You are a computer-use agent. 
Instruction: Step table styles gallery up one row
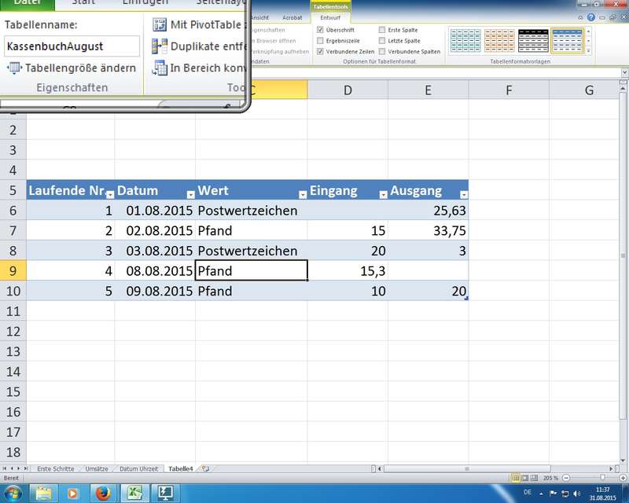588,31
